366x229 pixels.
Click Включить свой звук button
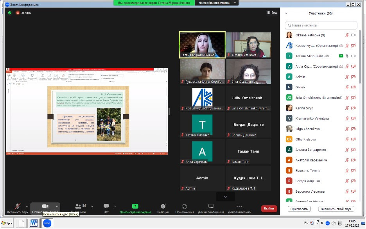point(336,209)
